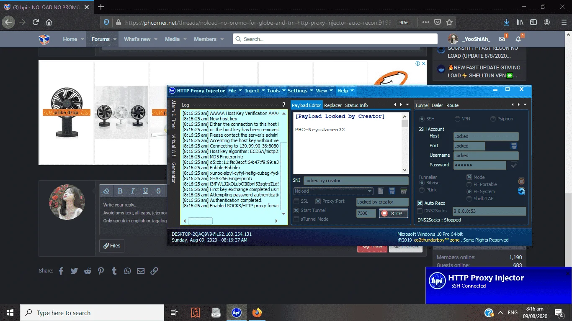The image size is (572, 321).
Task: Click the phcorner site logo
Action: pos(44,40)
